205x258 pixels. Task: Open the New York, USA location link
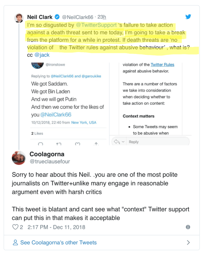pos(84,122)
